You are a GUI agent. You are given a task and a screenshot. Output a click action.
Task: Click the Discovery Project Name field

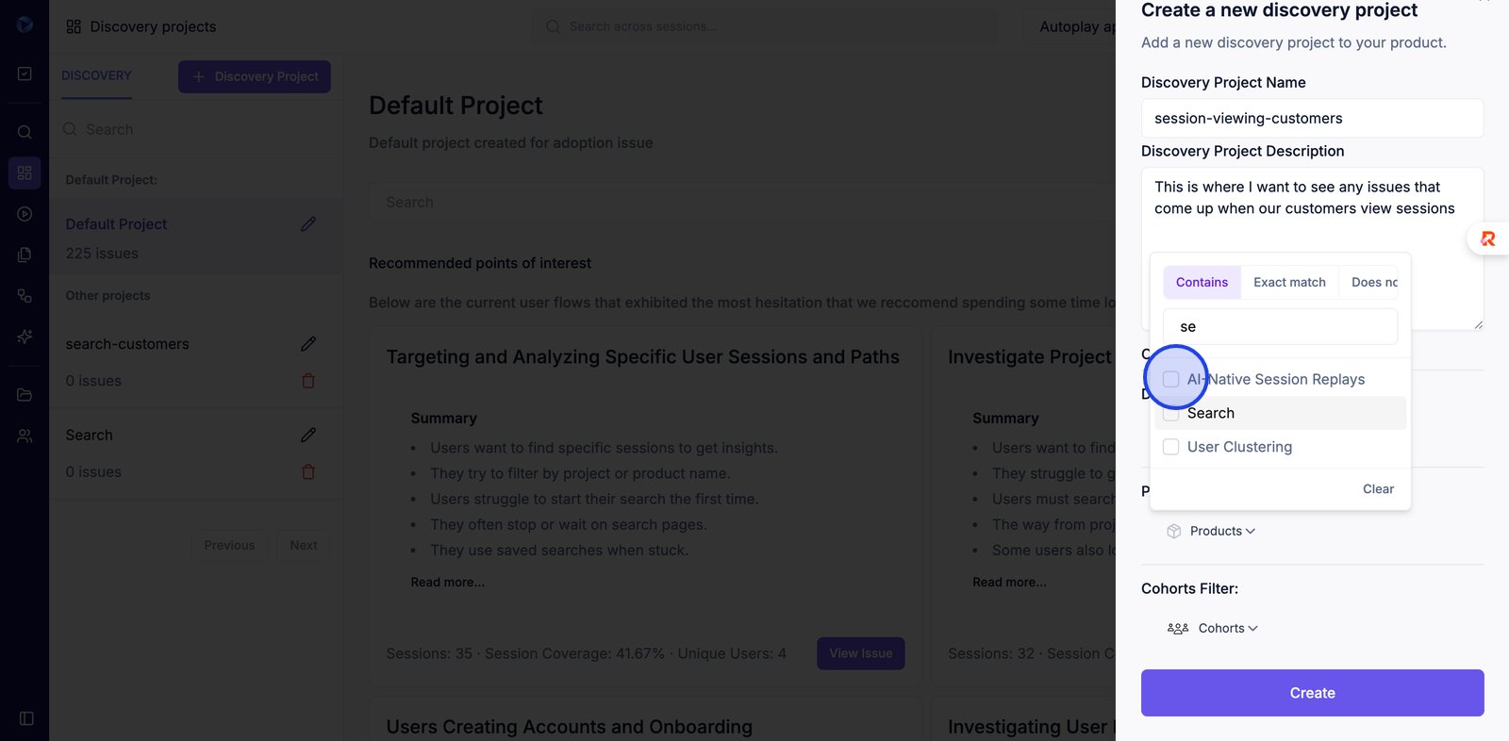(x=1312, y=119)
